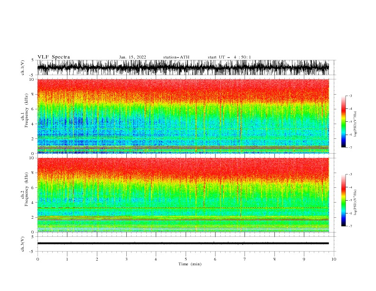Screen dimensions: 376x291
Task: Click the ch.1 colorbar log(PSD) label
Action: pos(356,124)
